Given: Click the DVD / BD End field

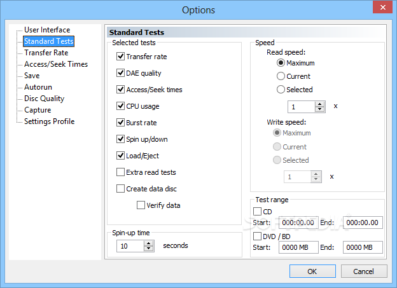Looking at the screenshot, I should point(363,247).
